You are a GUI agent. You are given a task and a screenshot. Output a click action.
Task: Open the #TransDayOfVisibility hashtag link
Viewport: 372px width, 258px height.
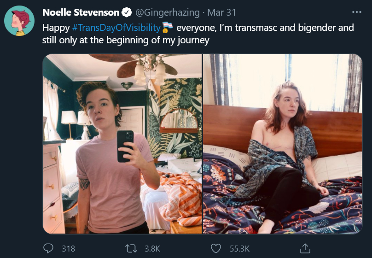116,28
